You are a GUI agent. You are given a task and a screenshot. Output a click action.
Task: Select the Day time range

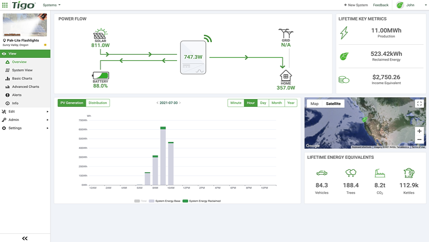pos(263,103)
